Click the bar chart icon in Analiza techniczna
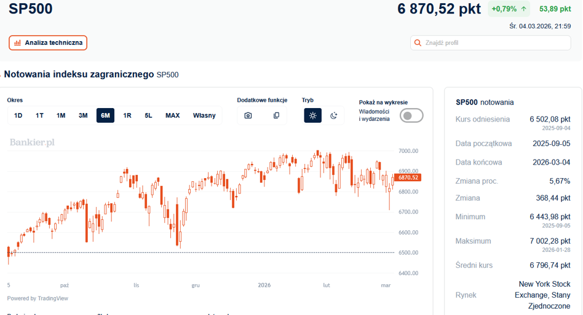 (x=17, y=42)
